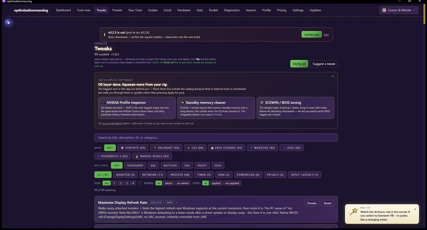The width and height of the screenshot is (427, 230).
Task: Open the Tune now tab
Action: tap(84, 10)
